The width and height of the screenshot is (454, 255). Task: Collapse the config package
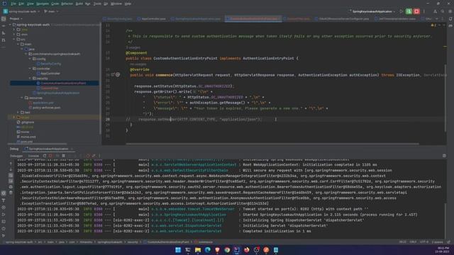(30, 59)
